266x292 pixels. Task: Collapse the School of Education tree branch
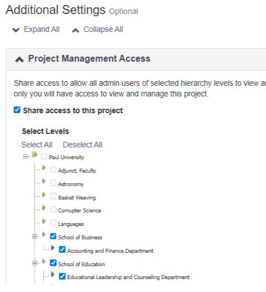[x=35, y=263]
